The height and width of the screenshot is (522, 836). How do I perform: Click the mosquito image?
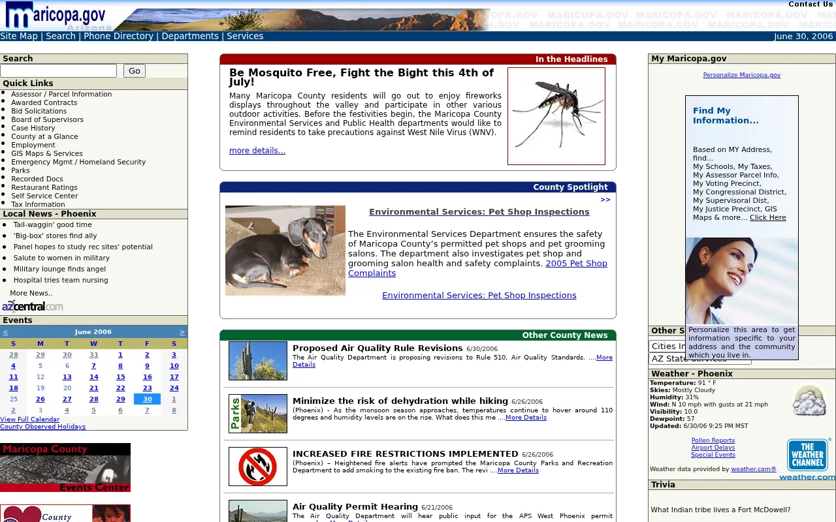(x=556, y=116)
